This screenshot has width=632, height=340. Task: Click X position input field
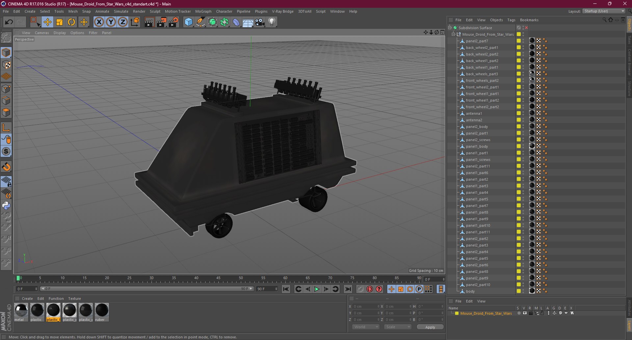[366, 306]
